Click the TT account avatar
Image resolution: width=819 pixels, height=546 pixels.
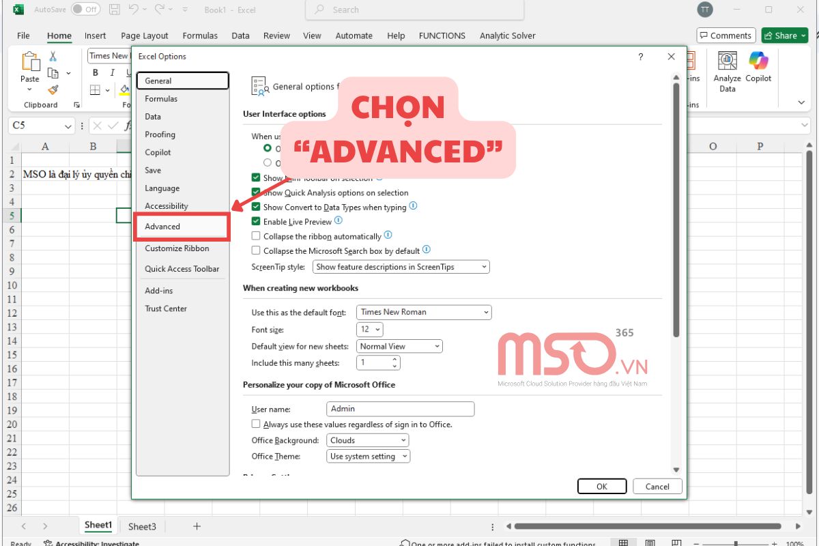coord(704,10)
